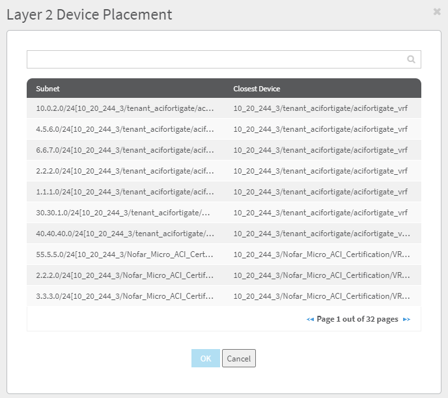This screenshot has width=448, height=398.
Task: Click the magnifier search icon
Action: [x=411, y=59]
